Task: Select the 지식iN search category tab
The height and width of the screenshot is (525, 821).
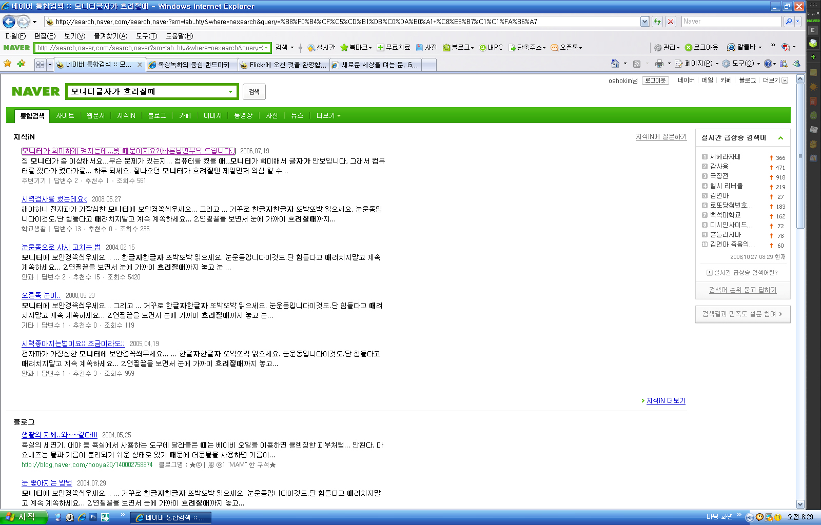Action: tap(126, 116)
